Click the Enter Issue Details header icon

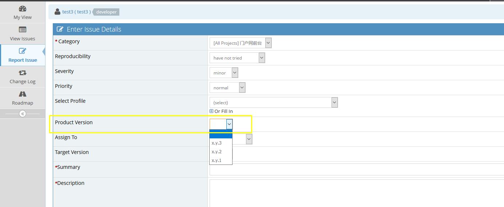tap(60, 29)
